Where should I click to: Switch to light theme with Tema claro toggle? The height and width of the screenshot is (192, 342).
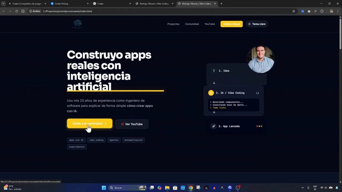(x=256, y=24)
